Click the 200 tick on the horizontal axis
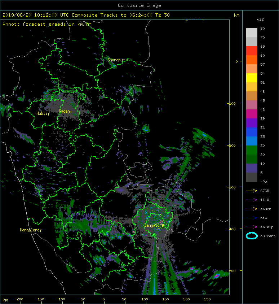279x304 pixels. tap(186, 299)
